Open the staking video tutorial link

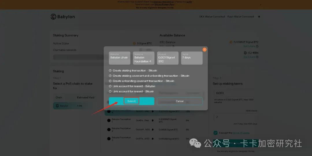coord(164,2)
